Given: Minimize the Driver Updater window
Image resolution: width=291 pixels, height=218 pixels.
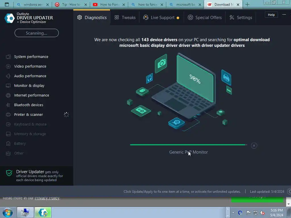Looking at the screenshot, I should [x=284, y=14].
